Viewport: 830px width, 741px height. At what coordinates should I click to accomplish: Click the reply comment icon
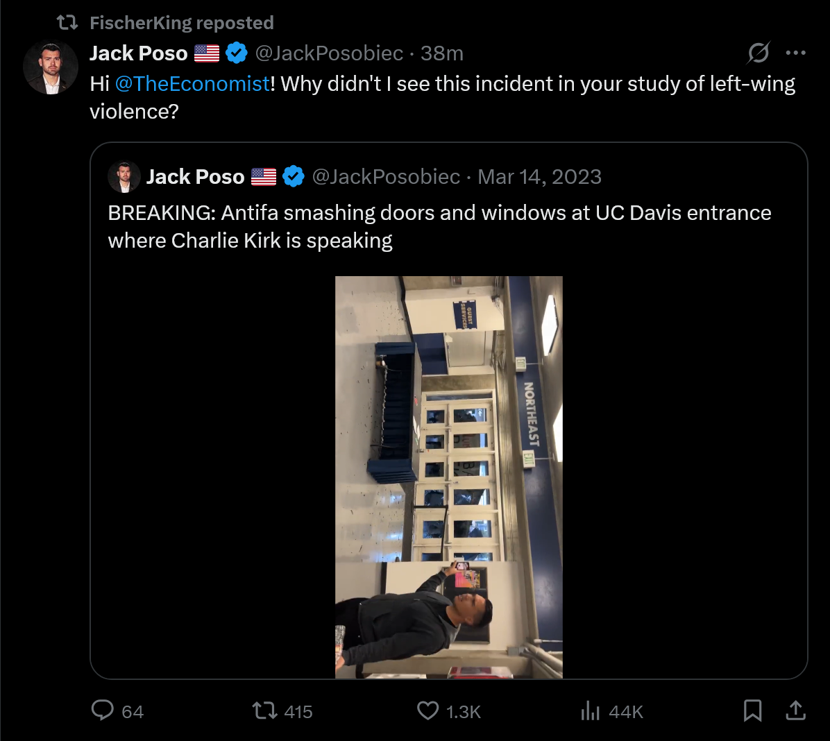102,710
